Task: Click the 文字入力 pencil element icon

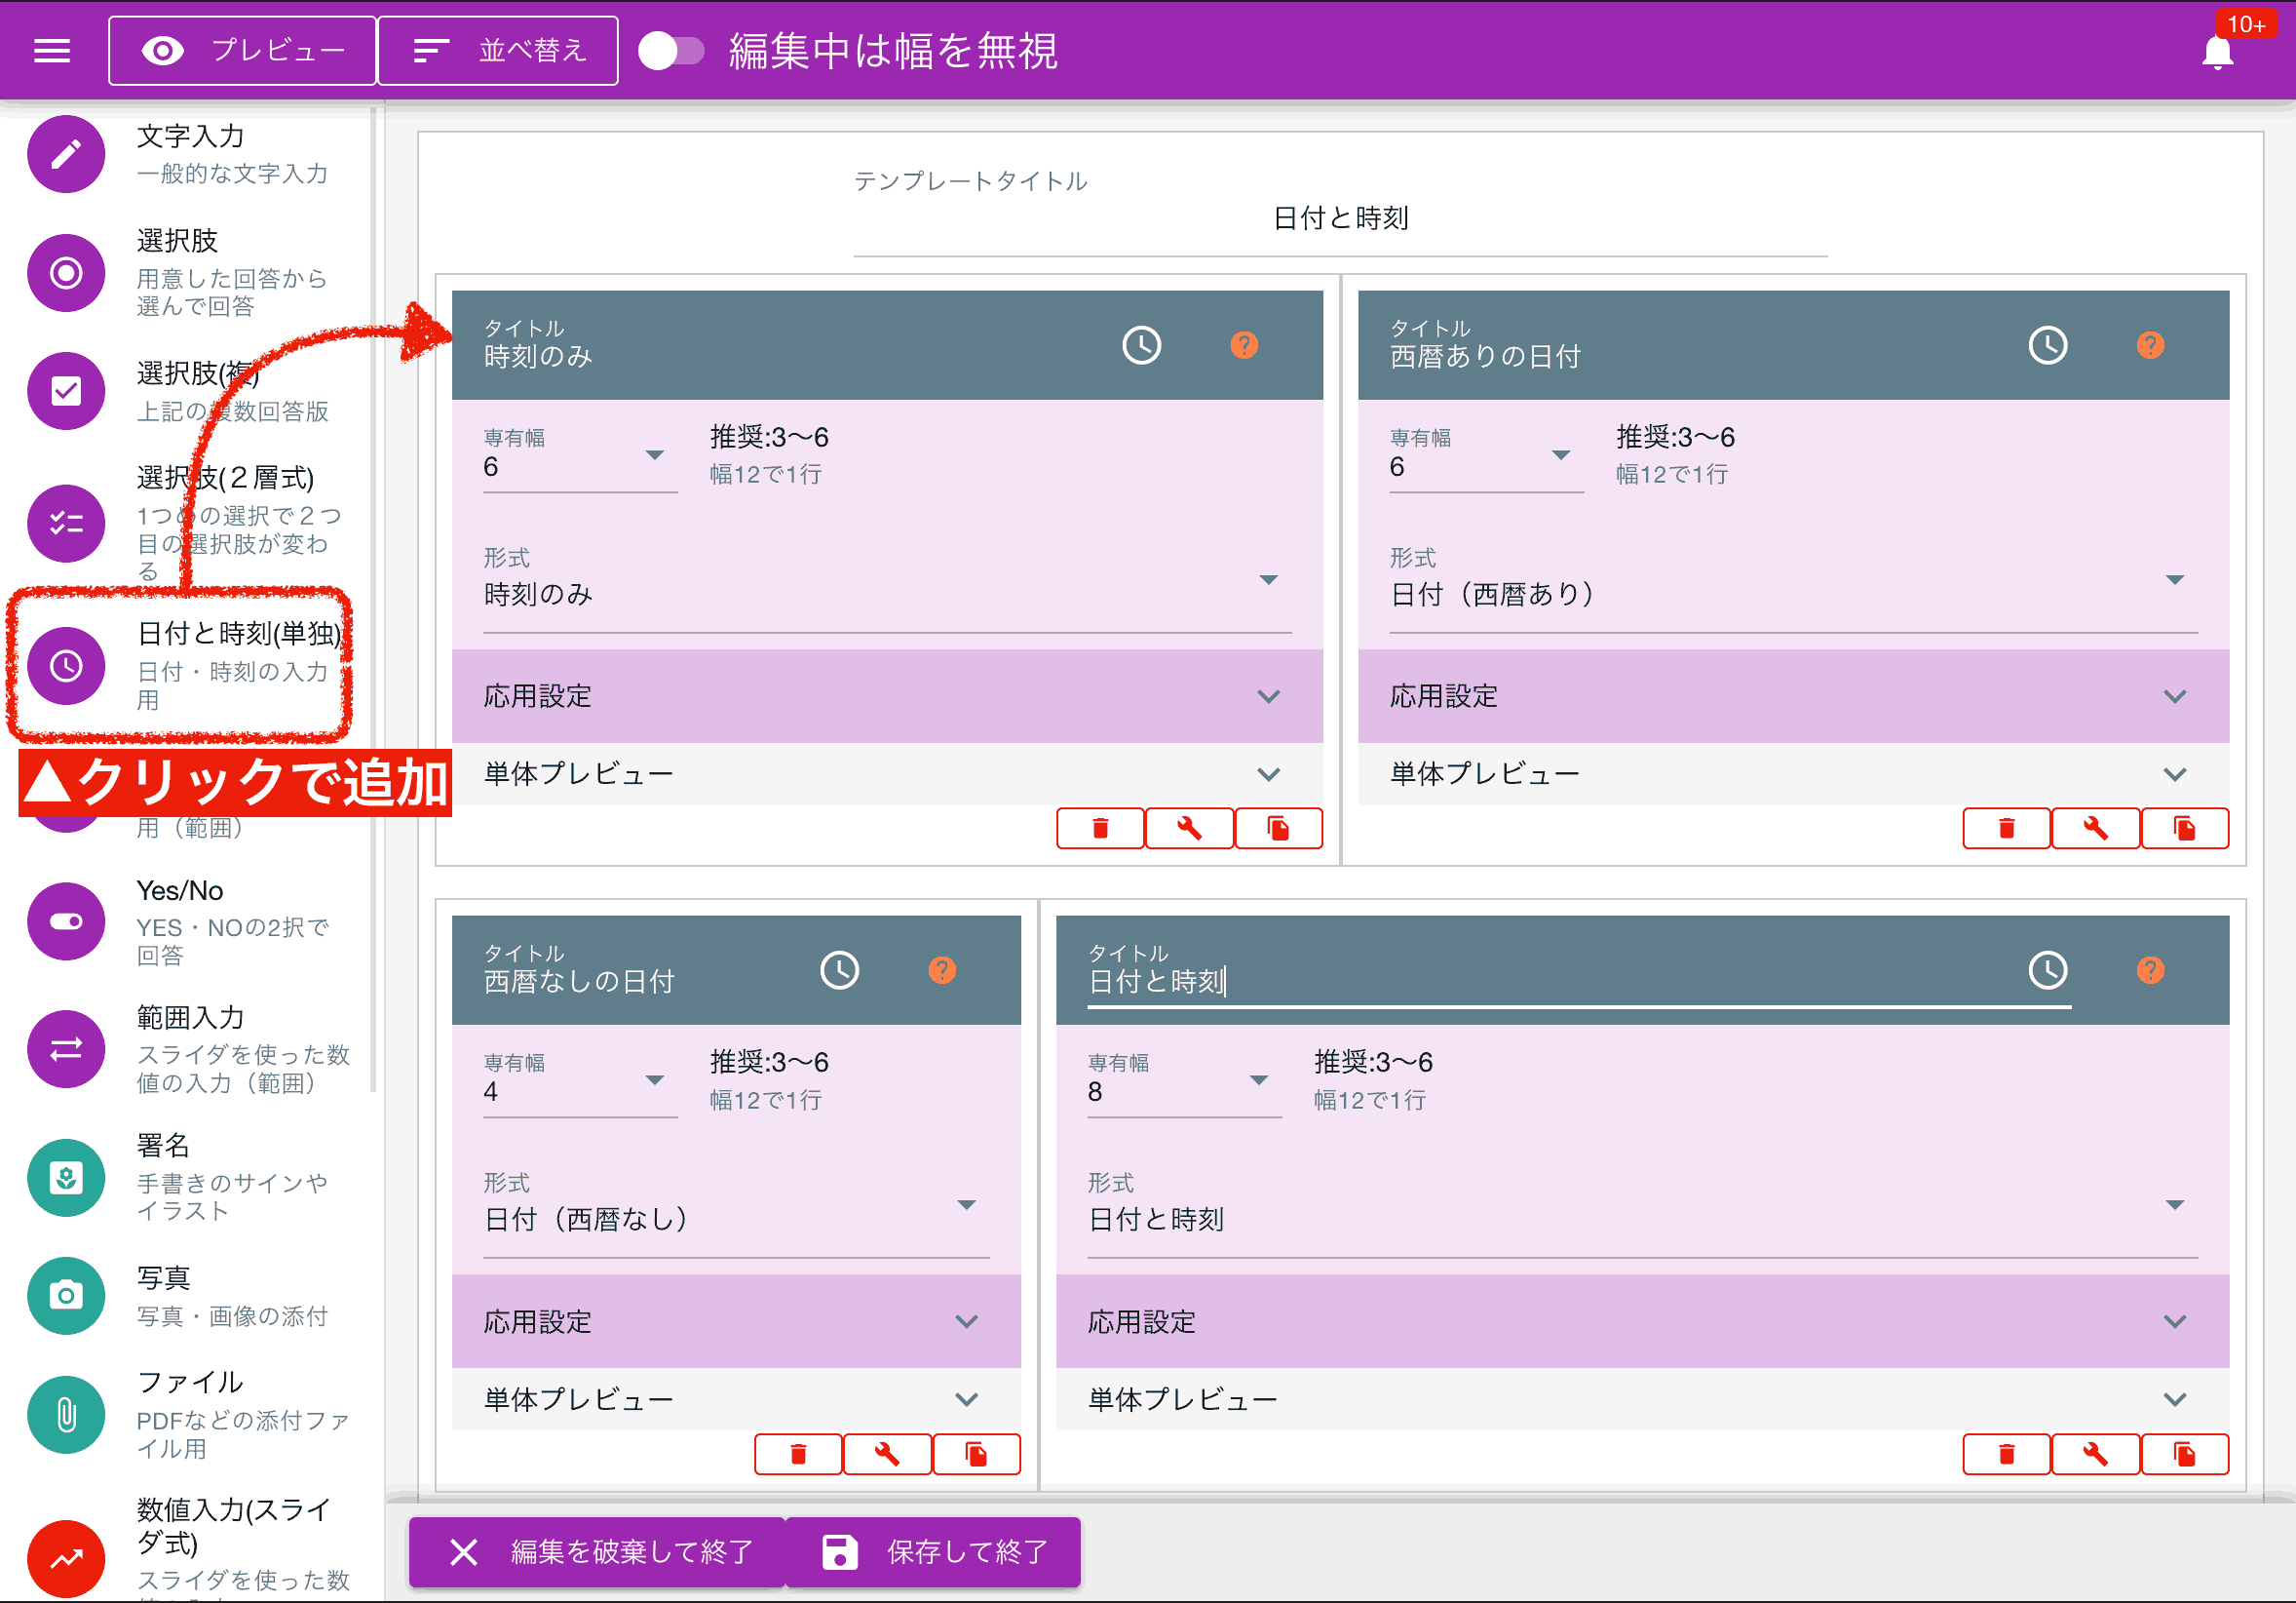Action: coord(65,154)
